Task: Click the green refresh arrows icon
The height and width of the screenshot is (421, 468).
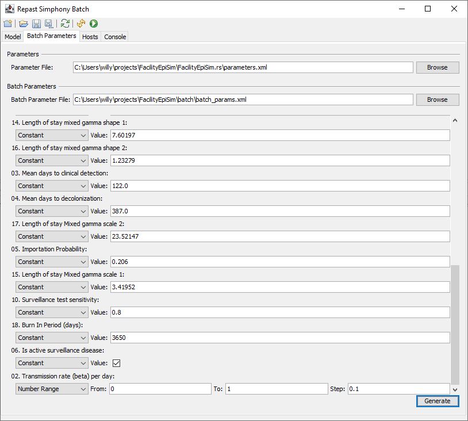Action: [65, 24]
